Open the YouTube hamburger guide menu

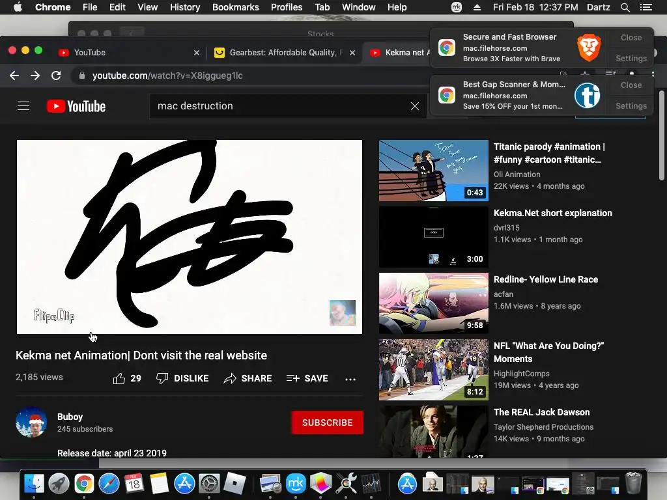pyautogui.click(x=23, y=106)
